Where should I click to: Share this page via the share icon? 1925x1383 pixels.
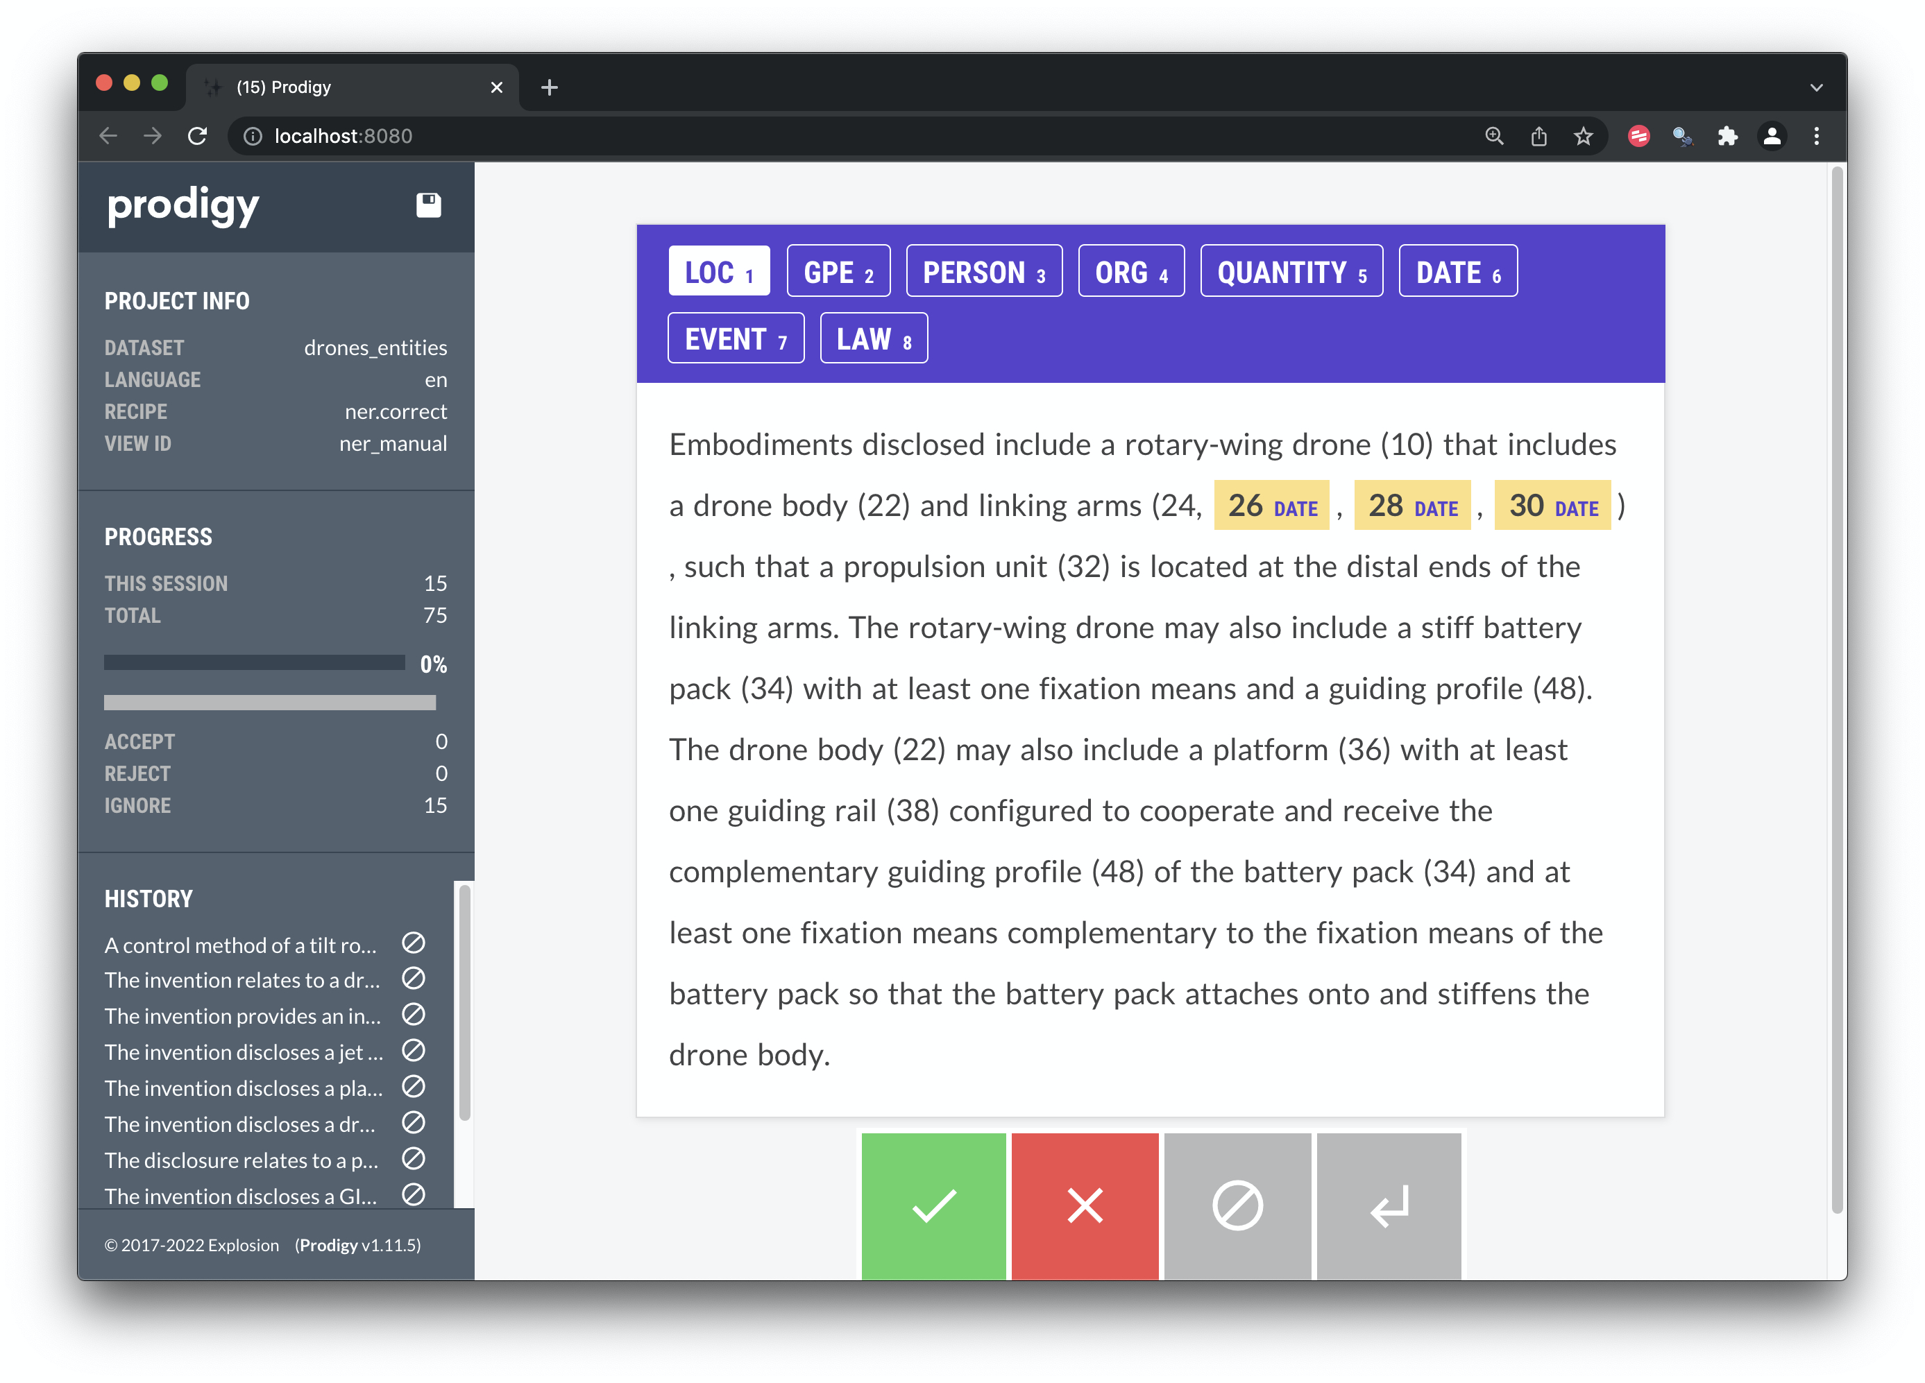[1538, 136]
